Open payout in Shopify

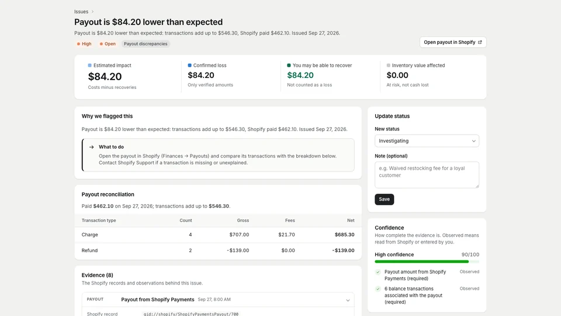pyautogui.click(x=453, y=42)
